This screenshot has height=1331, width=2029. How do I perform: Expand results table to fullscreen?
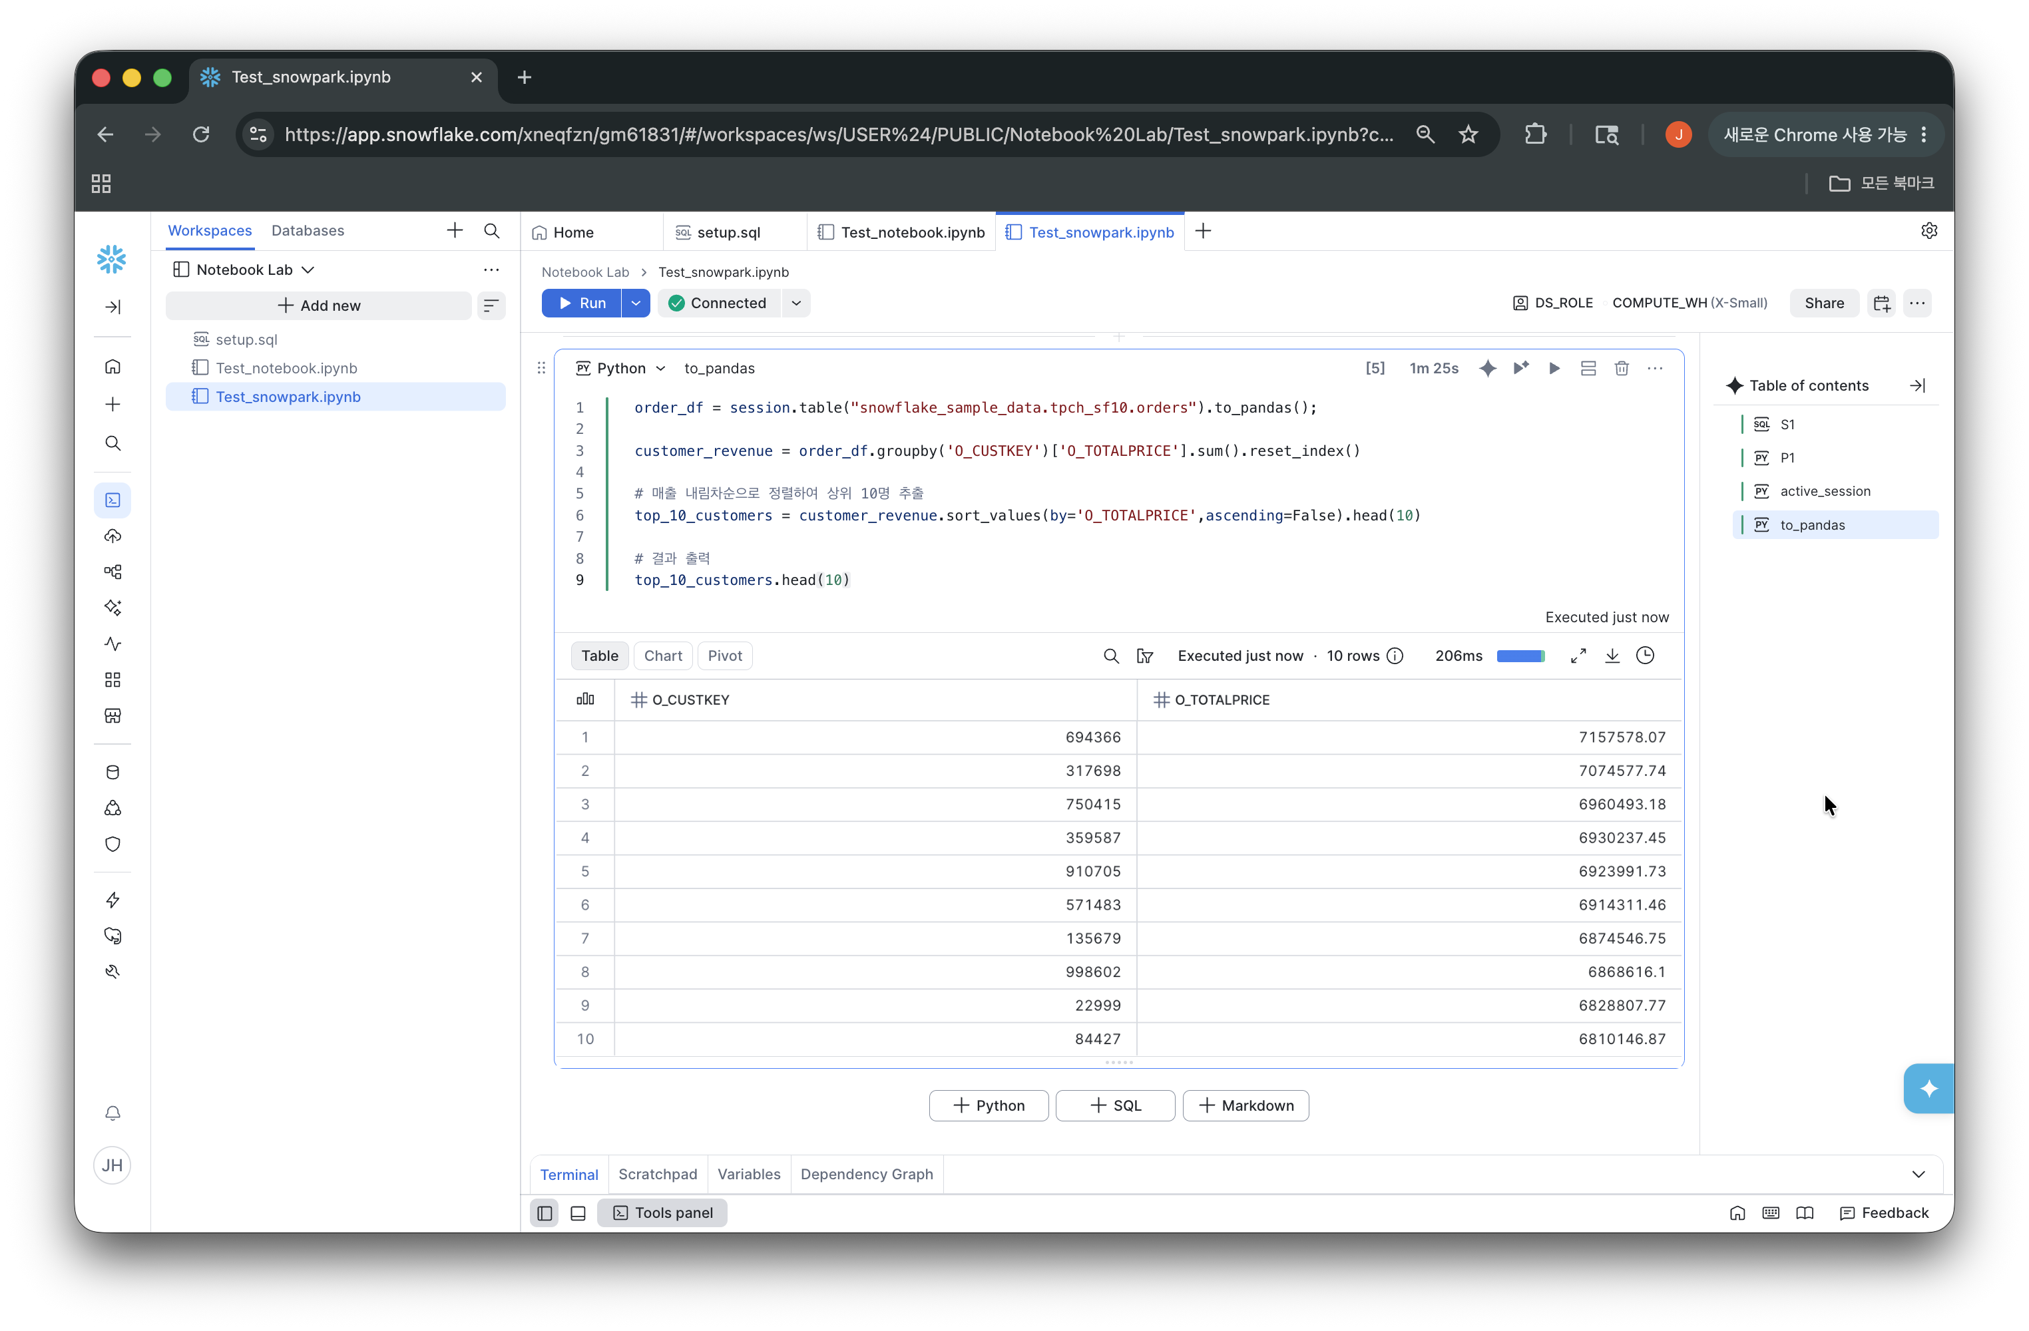[1578, 656]
